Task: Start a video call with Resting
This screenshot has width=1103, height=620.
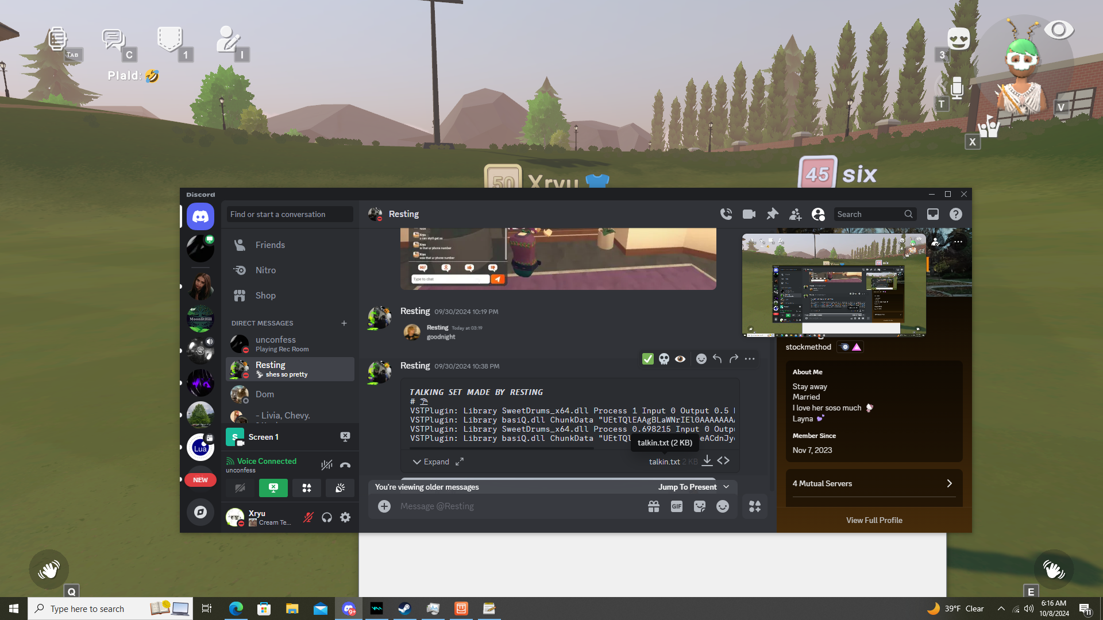Action: coord(749,214)
